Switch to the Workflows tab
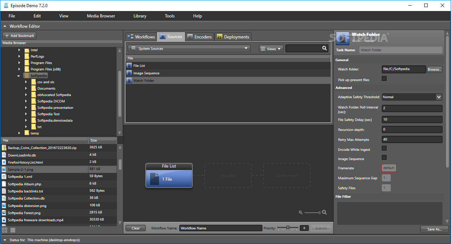 pyautogui.click(x=141, y=37)
